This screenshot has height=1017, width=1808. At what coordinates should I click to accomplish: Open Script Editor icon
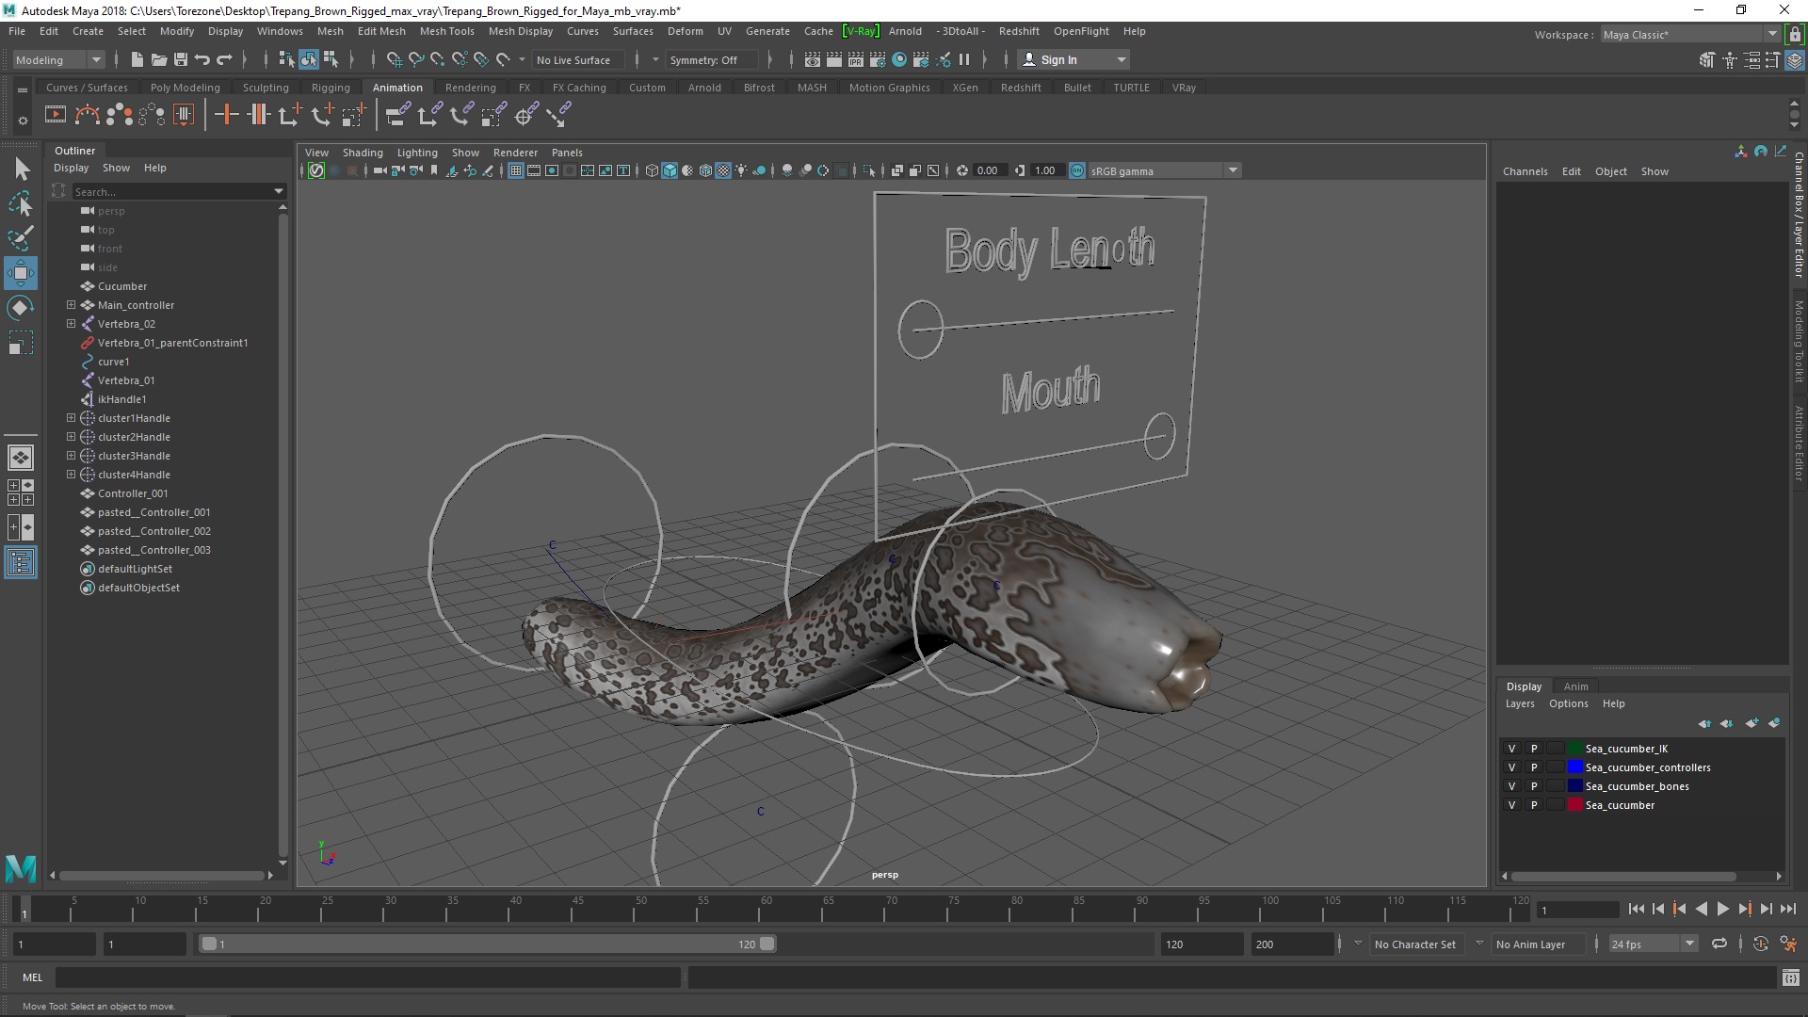(1790, 978)
